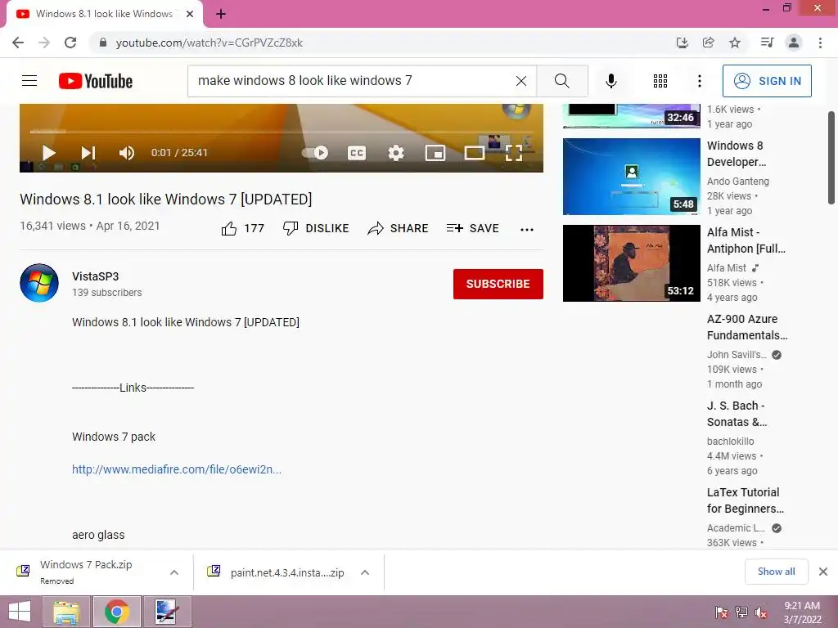Open a new tab
Image resolution: width=838 pixels, height=628 pixels.
click(221, 14)
